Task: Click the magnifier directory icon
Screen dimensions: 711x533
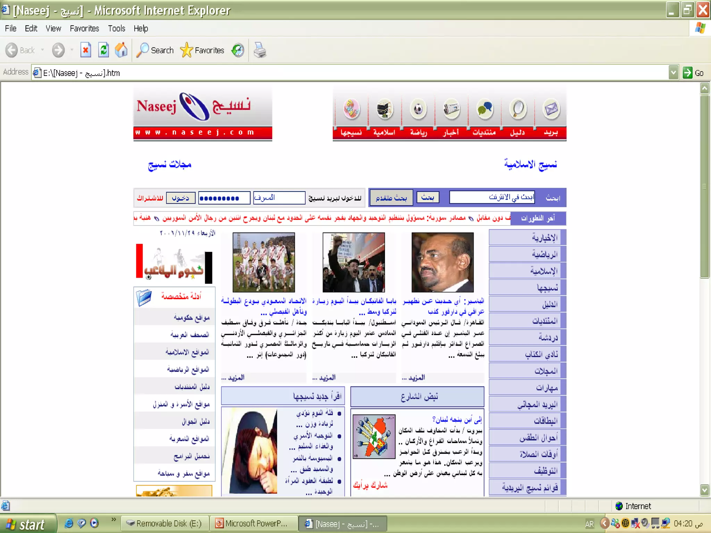Action: point(518,109)
